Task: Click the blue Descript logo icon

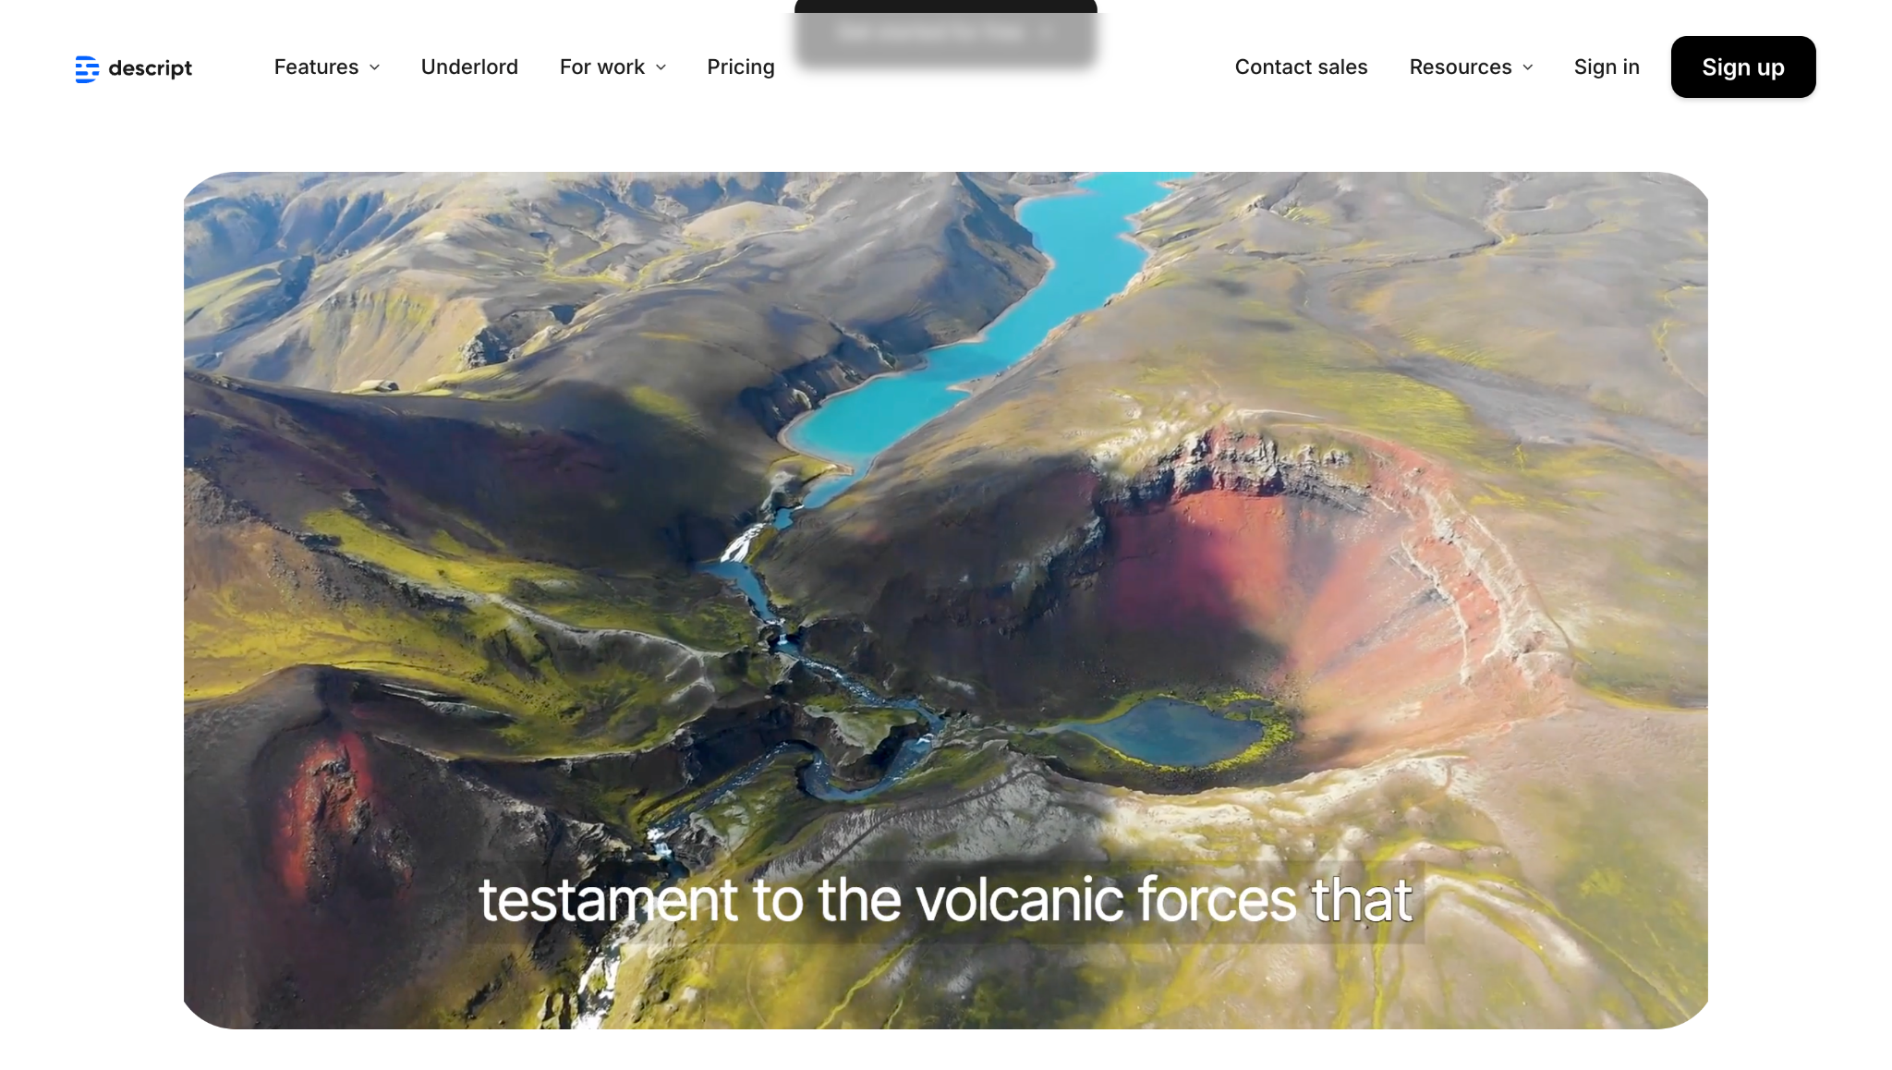Action: pyautogui.click(x=87, y=68)
